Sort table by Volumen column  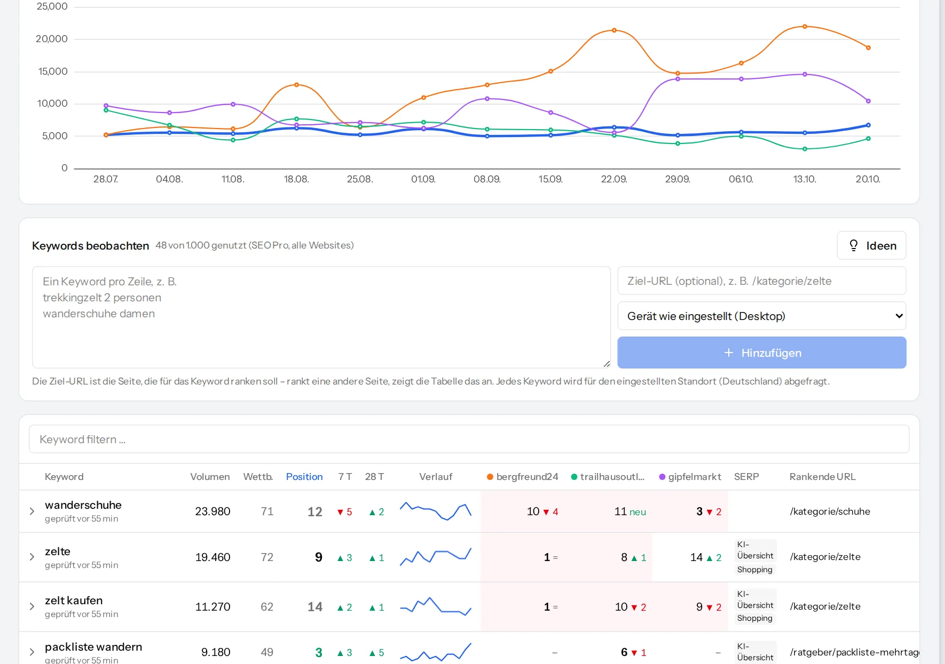(210, 477)
